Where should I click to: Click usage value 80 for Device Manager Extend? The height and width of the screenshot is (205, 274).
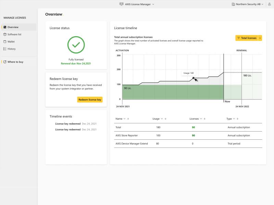[158, 143]
